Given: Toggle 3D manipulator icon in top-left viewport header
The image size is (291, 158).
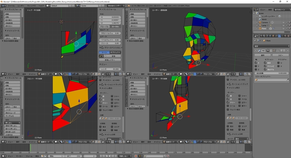Looking at the screenshot, I should [67, 74].
